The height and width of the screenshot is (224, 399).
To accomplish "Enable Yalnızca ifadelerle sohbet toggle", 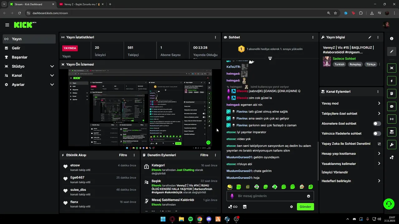I will coord(377,133).
